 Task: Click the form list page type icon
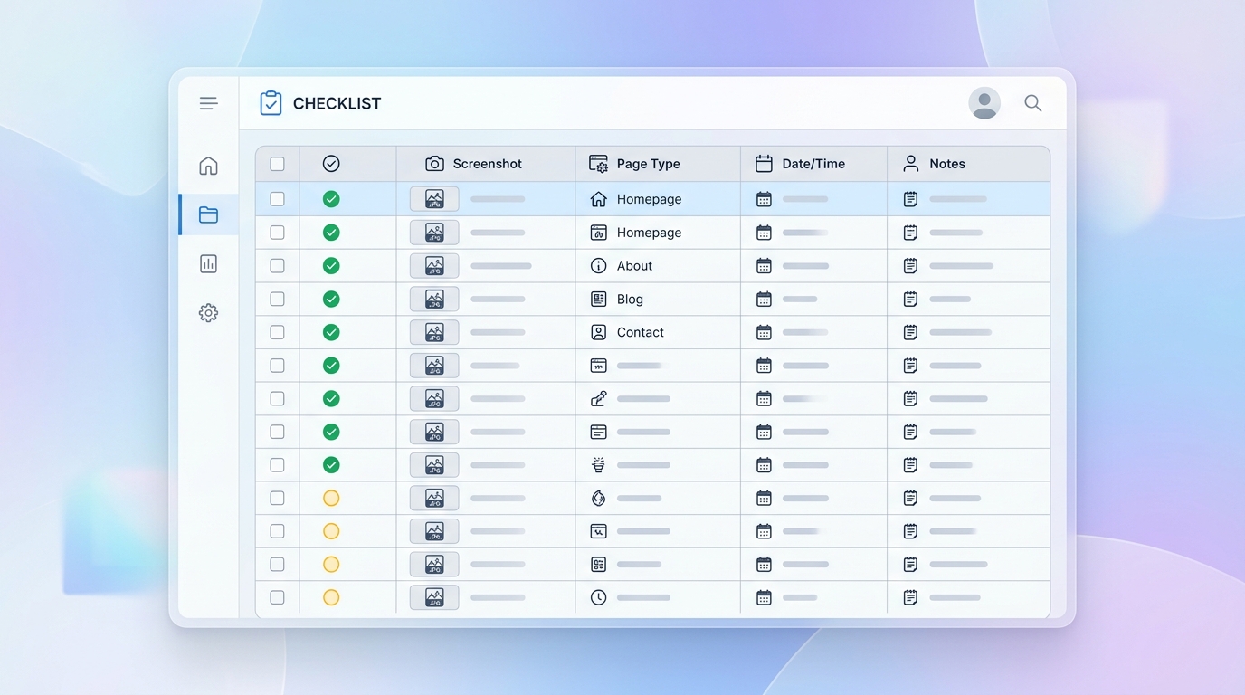(598, 564)
